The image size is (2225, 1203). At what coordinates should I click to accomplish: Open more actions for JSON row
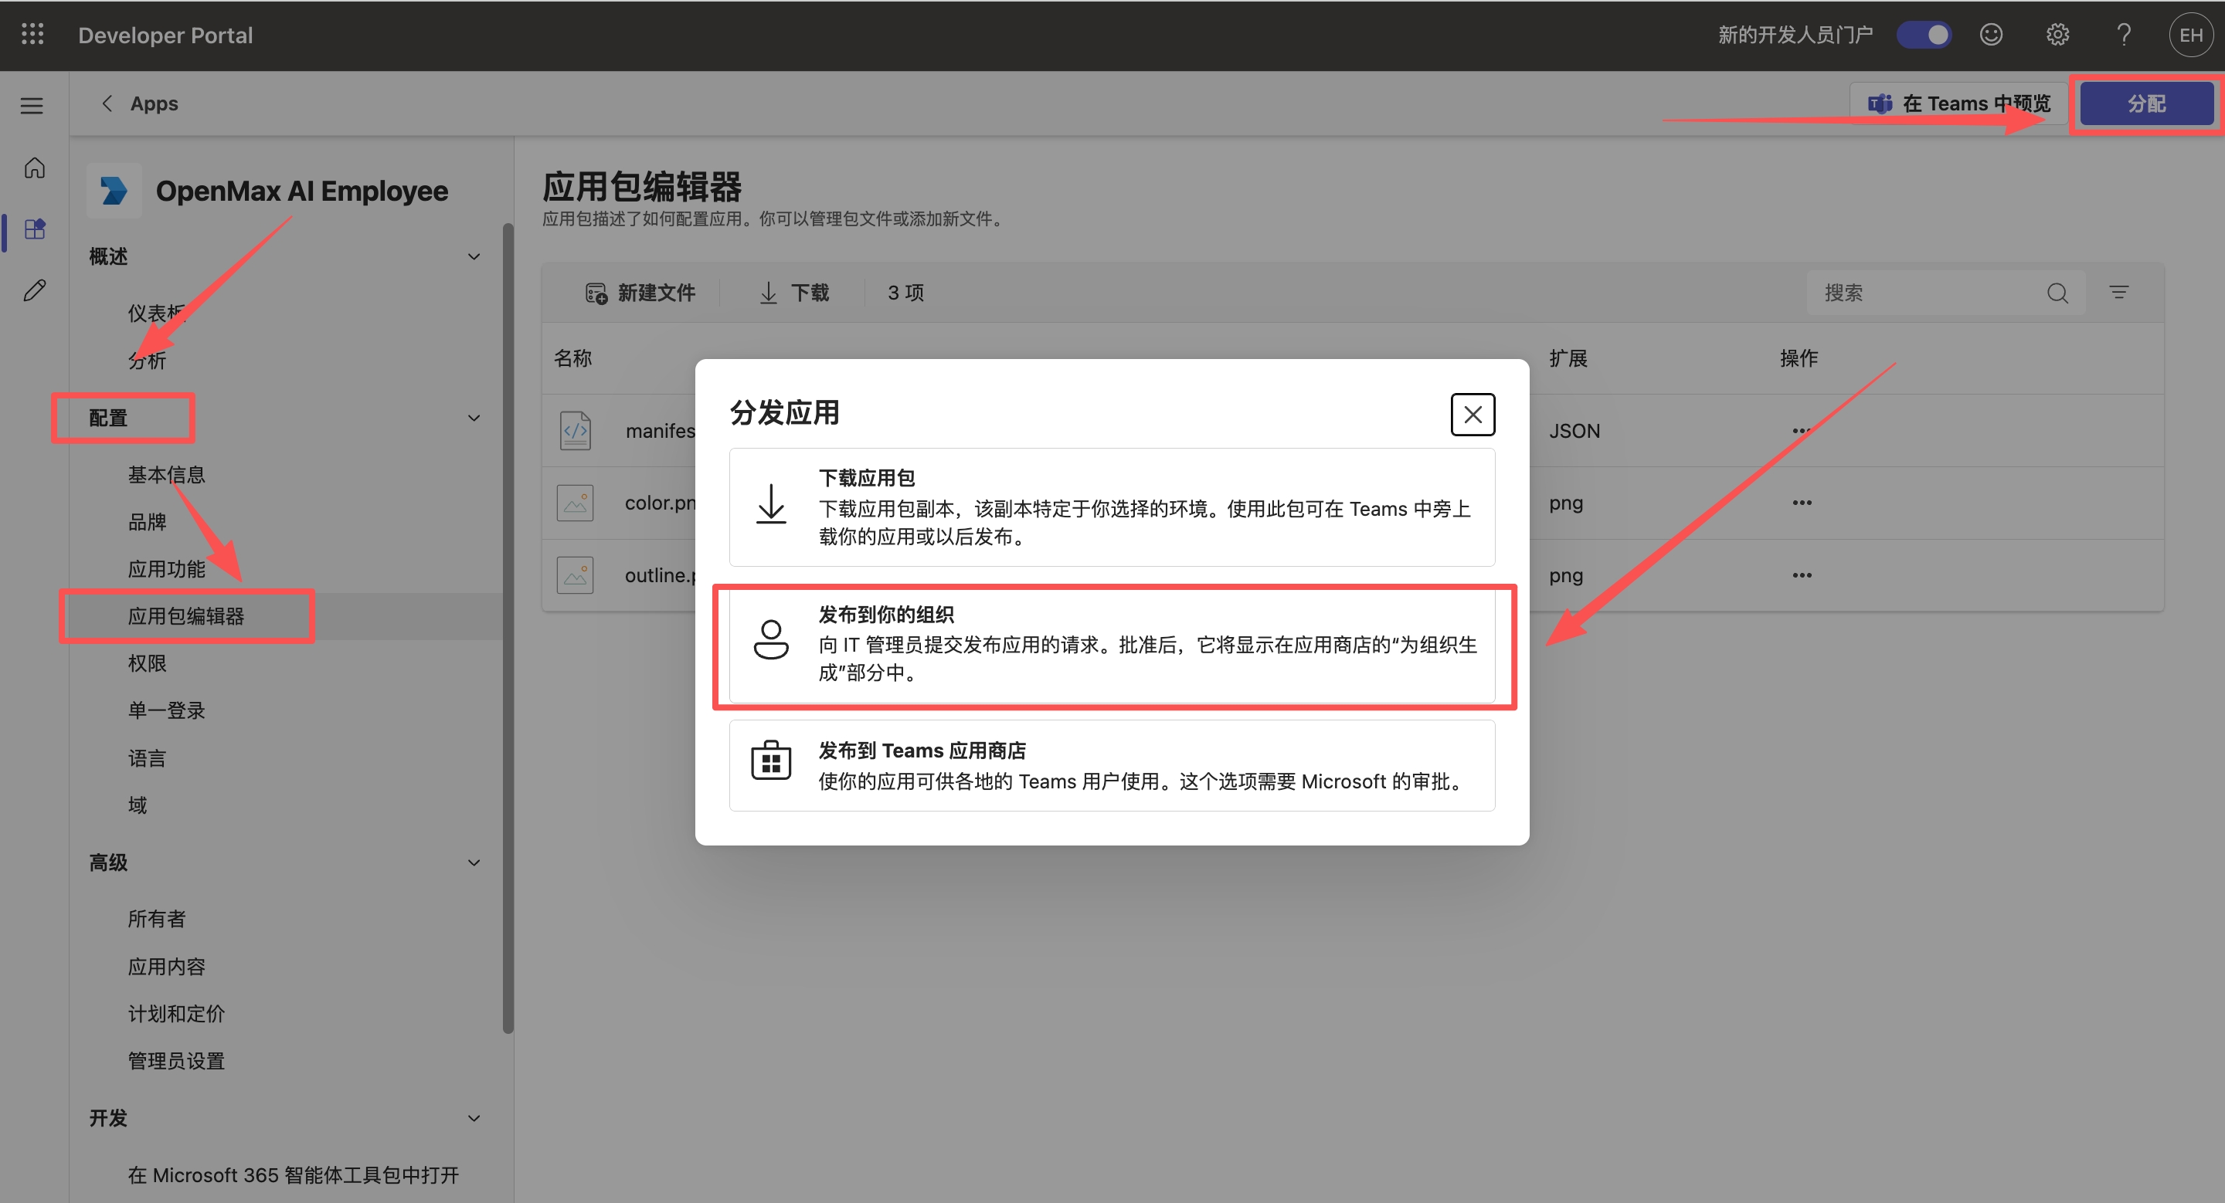point(1802,430)
